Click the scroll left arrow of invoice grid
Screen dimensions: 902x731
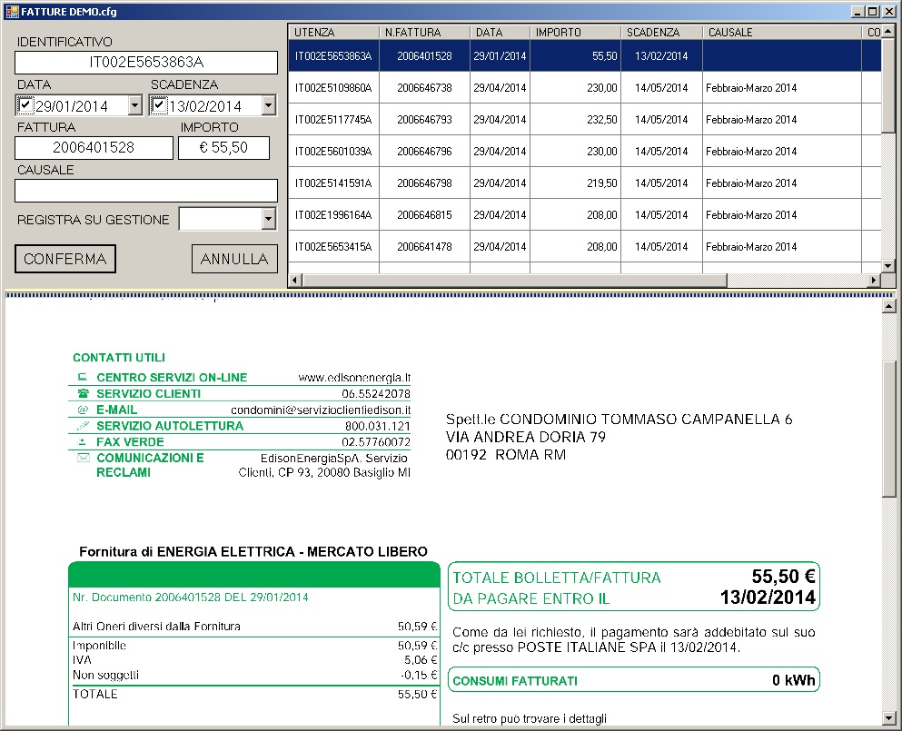[x=294, y=280]
